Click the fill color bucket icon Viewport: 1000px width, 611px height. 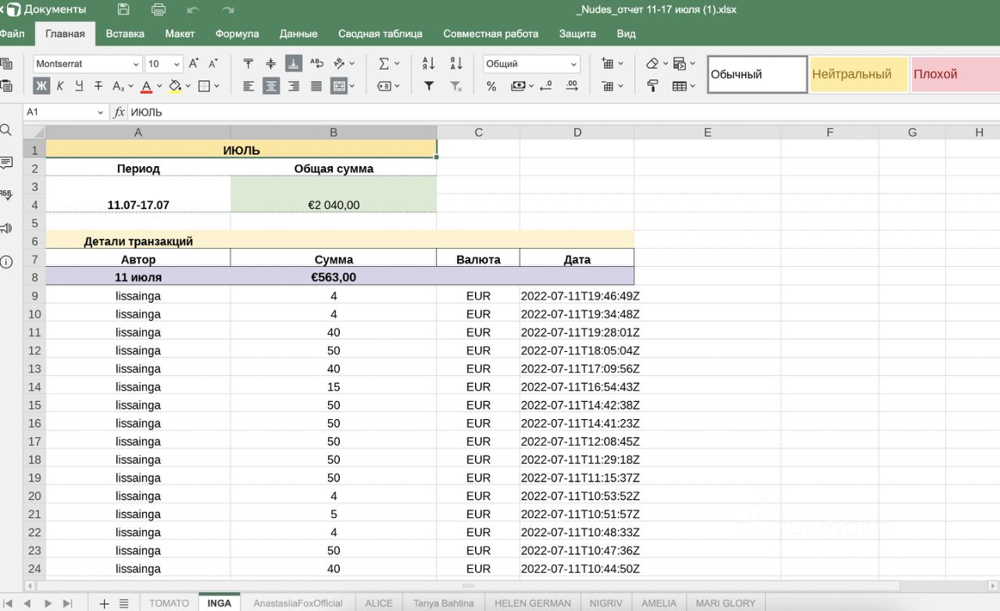[x=174, y=86]
